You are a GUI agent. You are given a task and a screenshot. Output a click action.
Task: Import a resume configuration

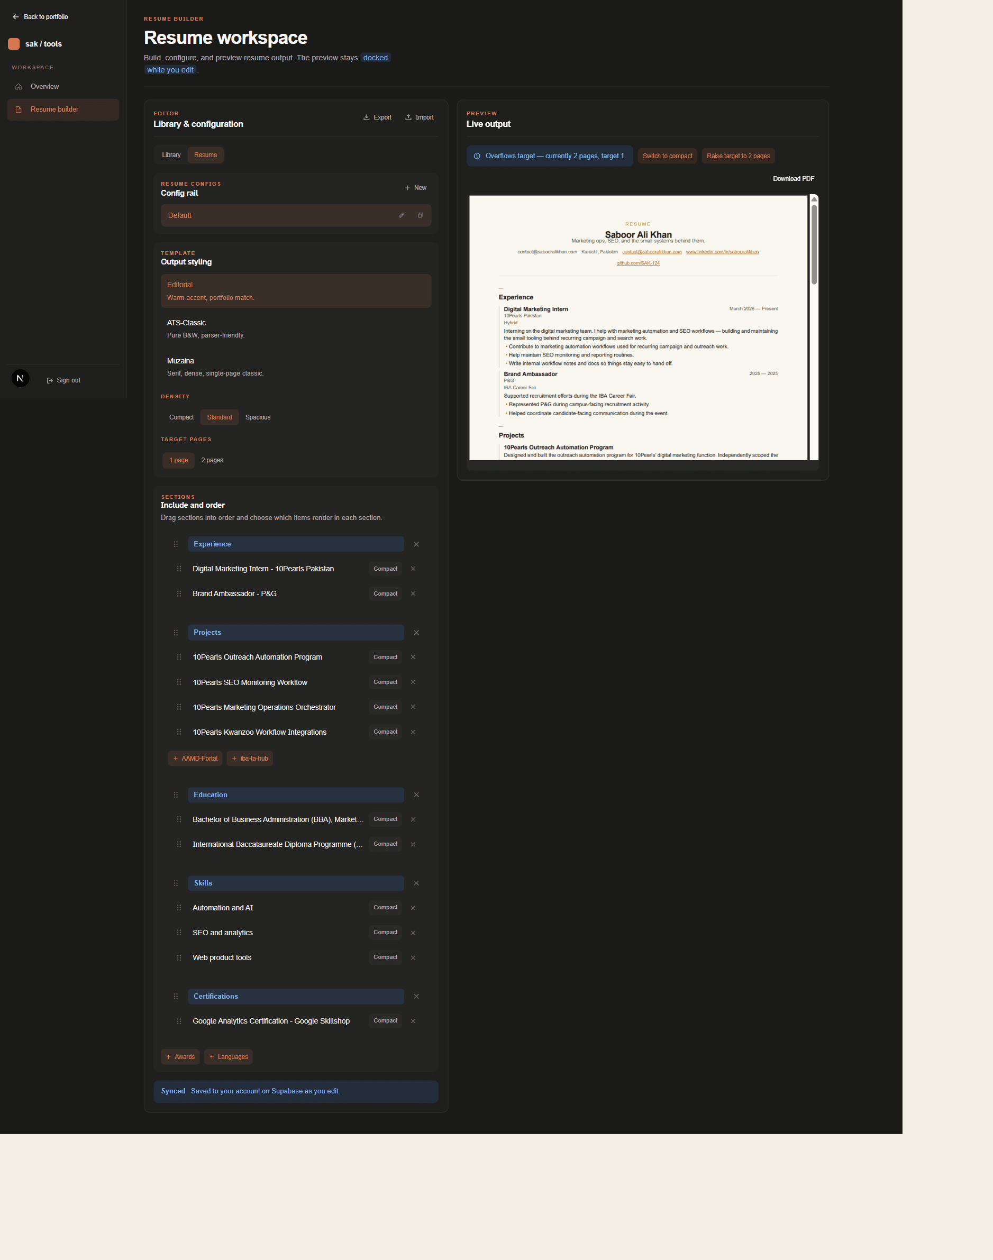click(x=419, y=117)
